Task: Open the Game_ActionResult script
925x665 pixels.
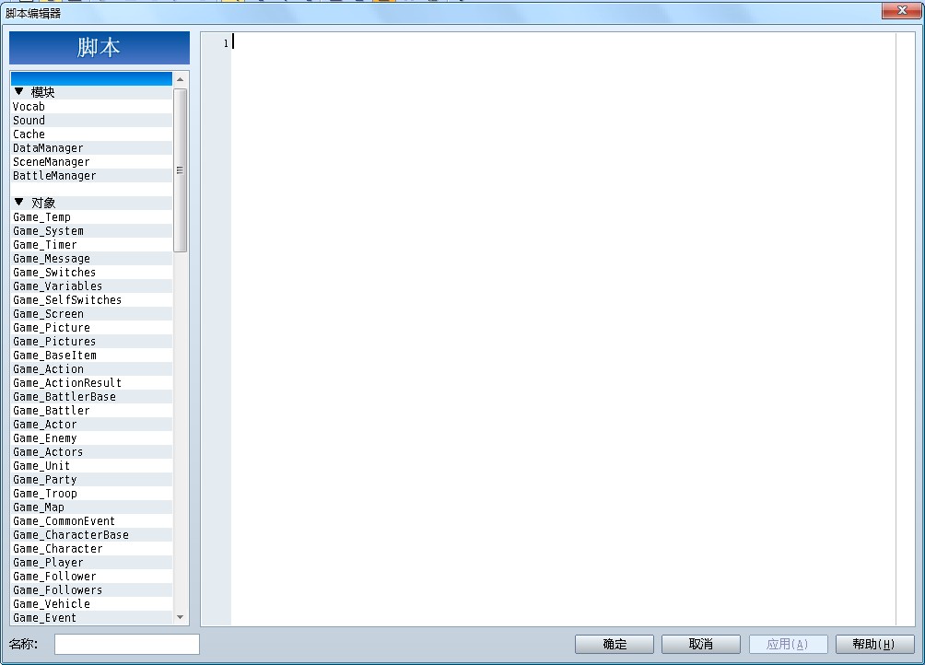Action: [92, 382]
